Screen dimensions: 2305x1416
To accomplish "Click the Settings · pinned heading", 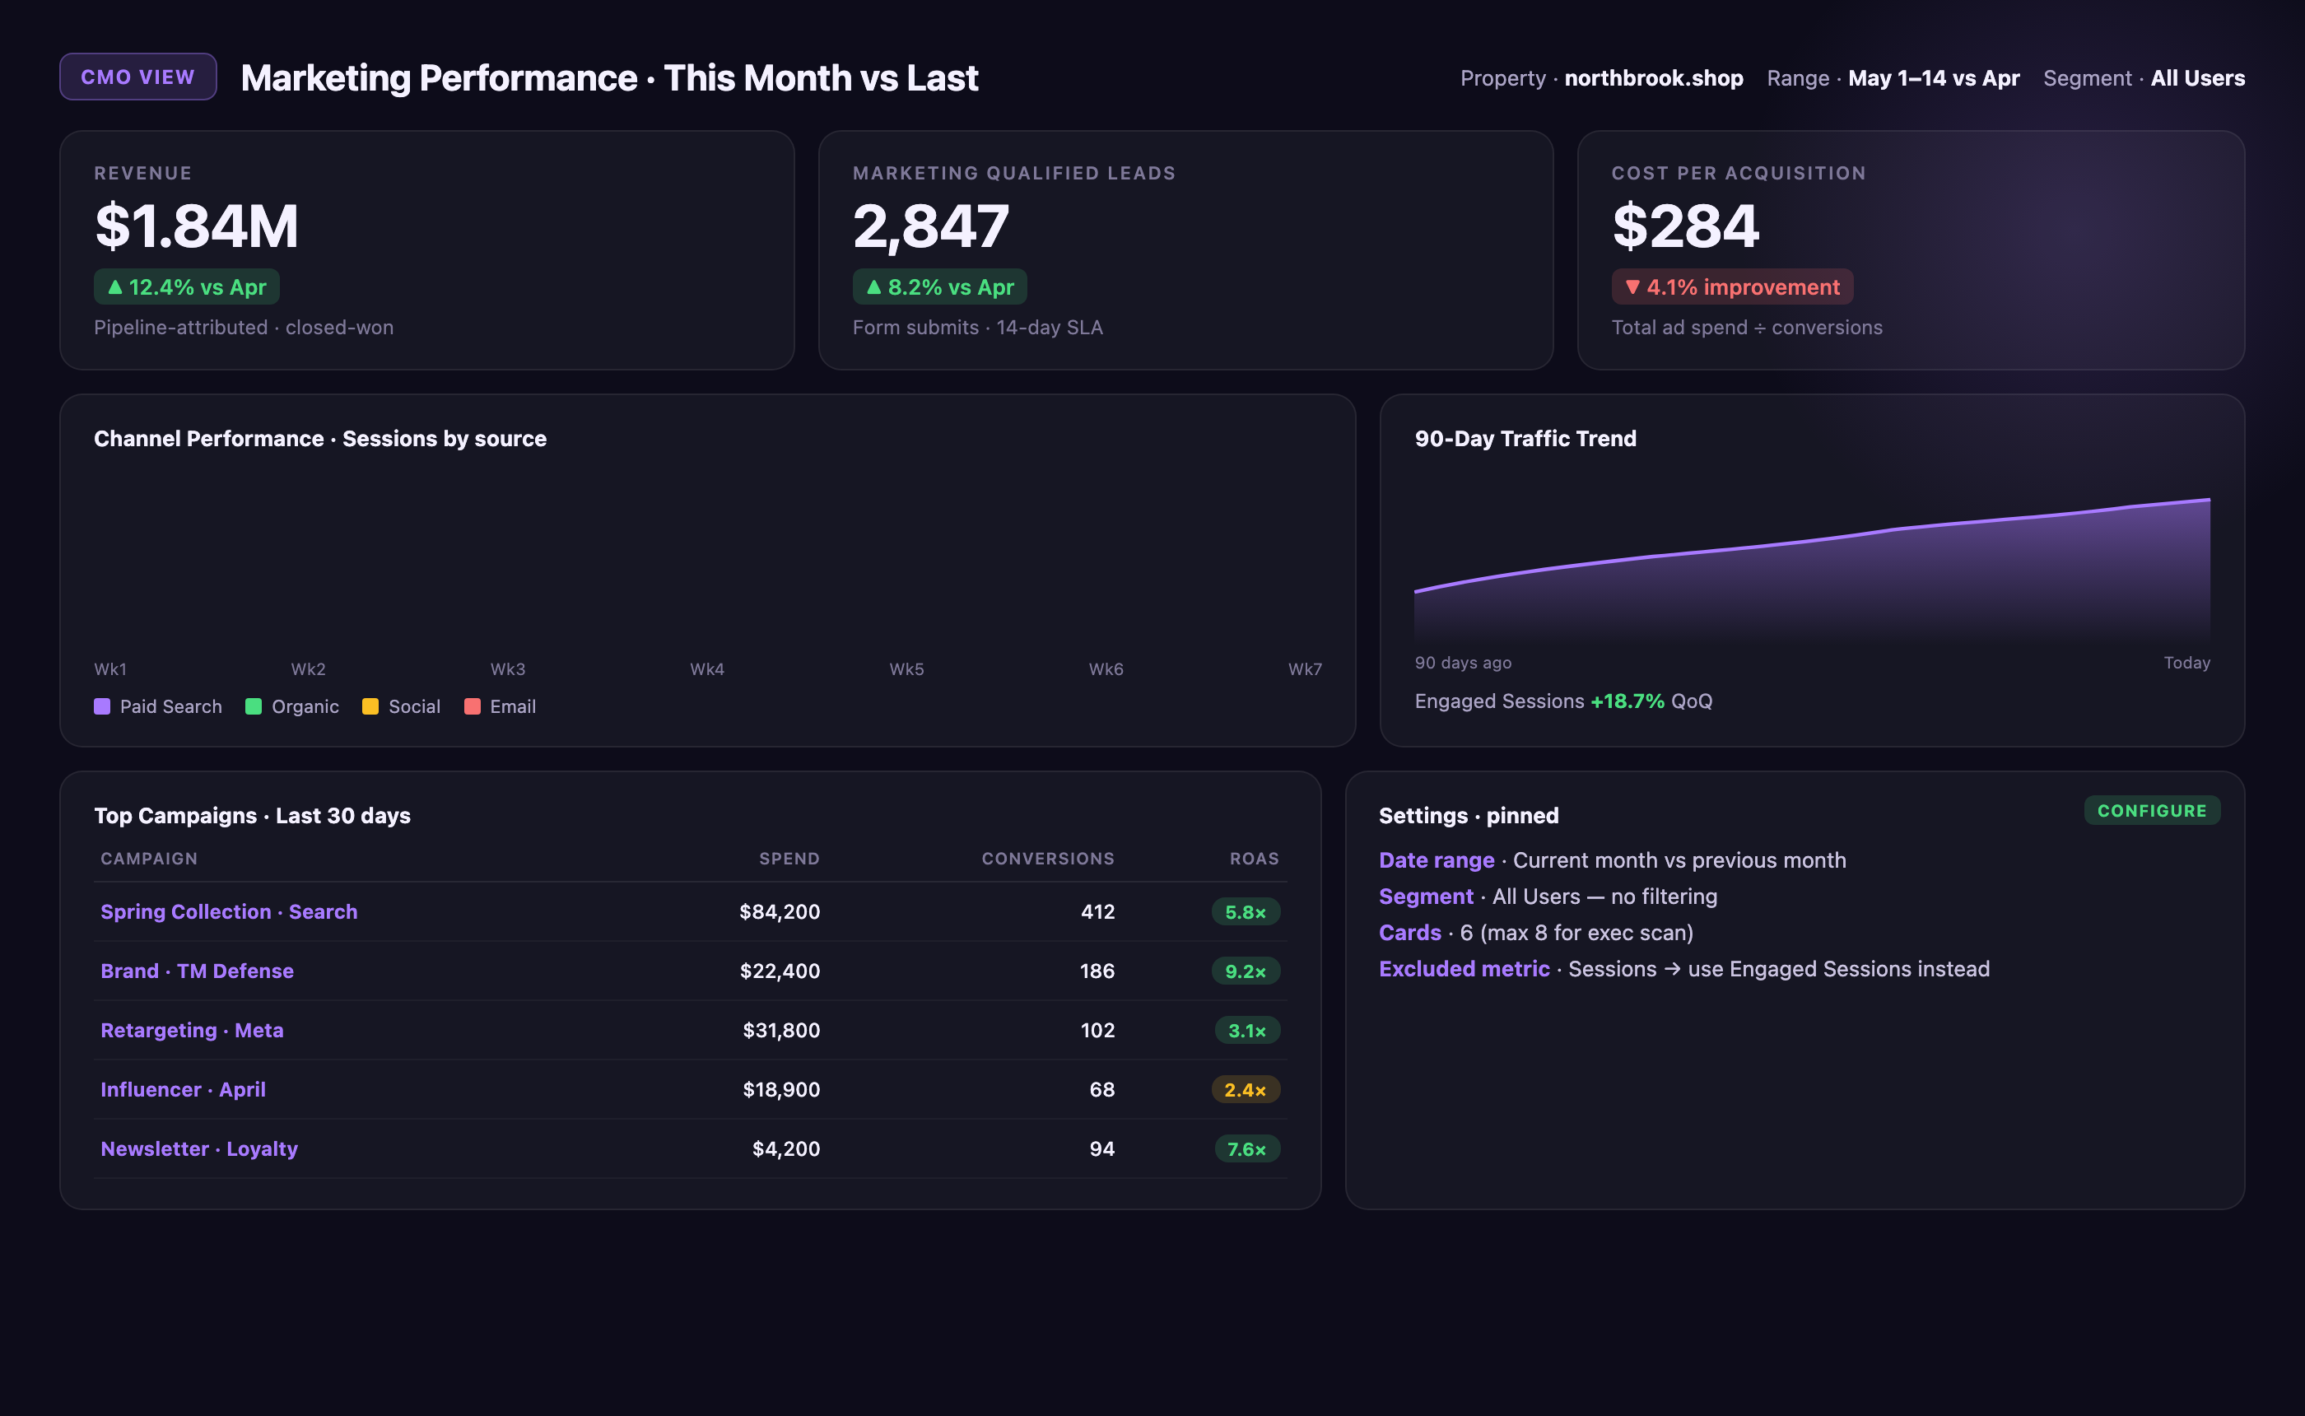I will pos(1468,815).
